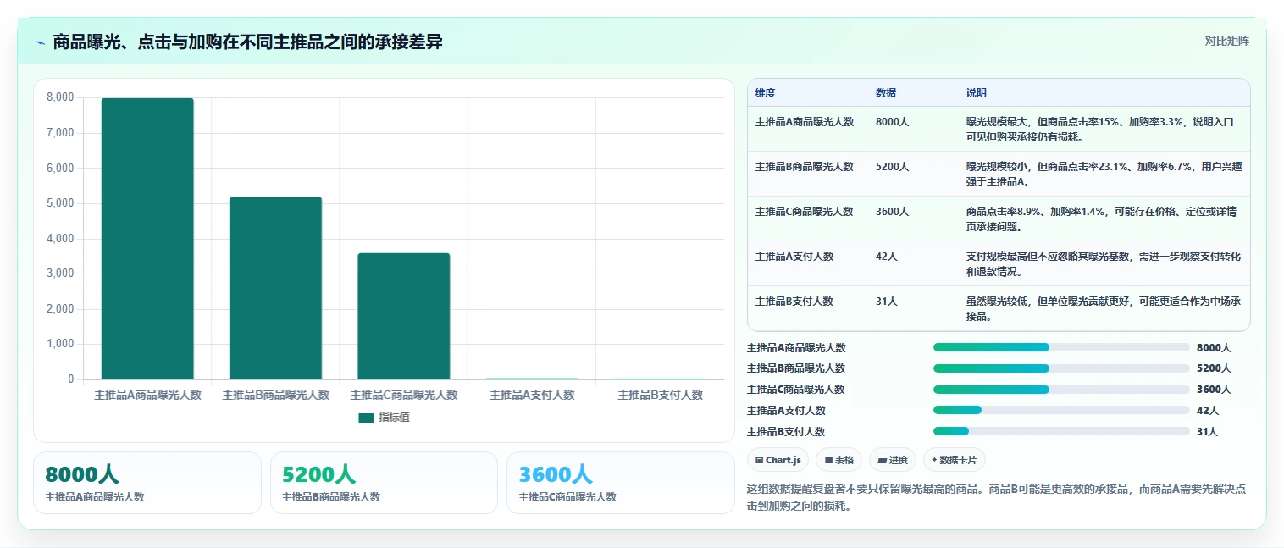The image size is (1284, 548).
Task: Select the 进度 tag chip
Action: pos(893,460)
